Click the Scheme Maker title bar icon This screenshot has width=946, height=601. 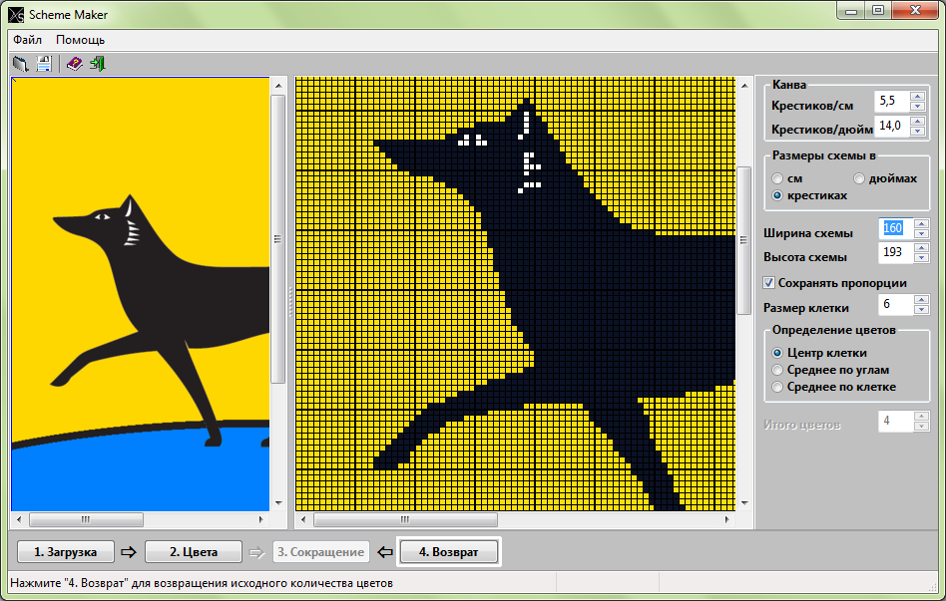(16, 15)
